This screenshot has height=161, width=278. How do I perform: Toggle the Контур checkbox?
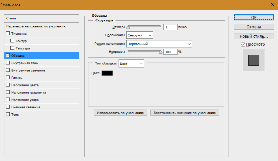12,41
